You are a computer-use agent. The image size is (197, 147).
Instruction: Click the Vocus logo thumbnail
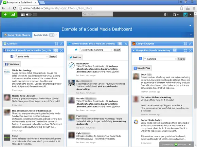[x=7, y=138]
